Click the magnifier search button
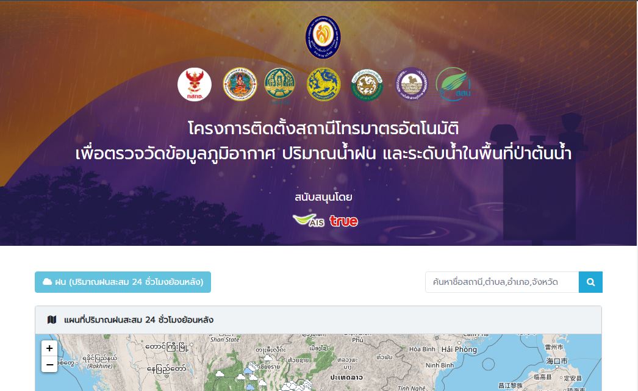 point(590,282)
